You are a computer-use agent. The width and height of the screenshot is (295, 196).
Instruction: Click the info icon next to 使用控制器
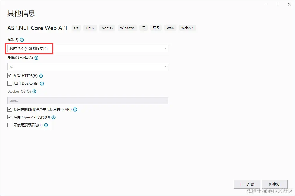point(75,109)
